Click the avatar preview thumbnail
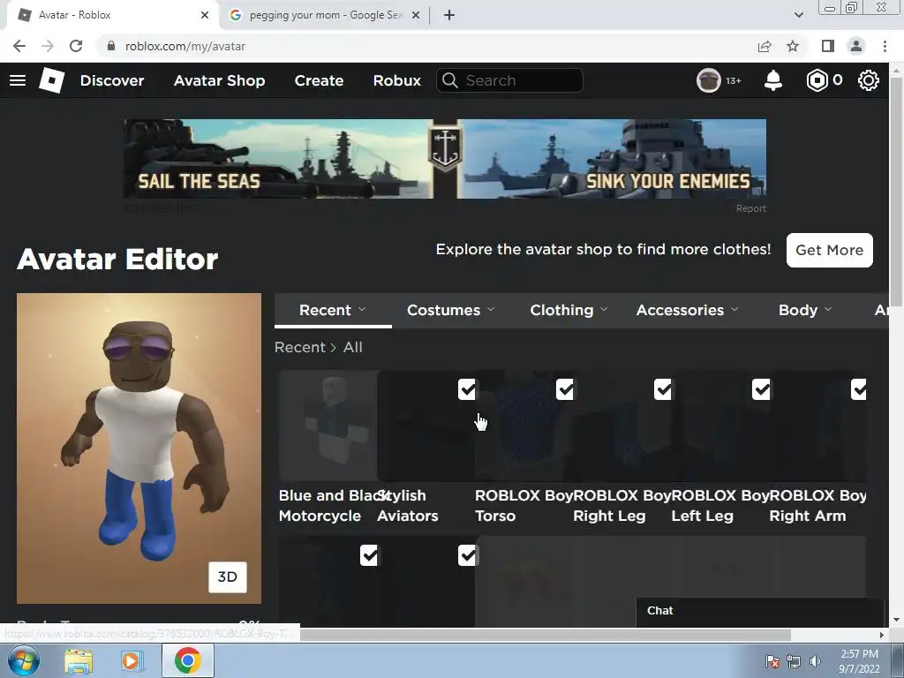Screen dimensions: 904x678 pos(139,448)
